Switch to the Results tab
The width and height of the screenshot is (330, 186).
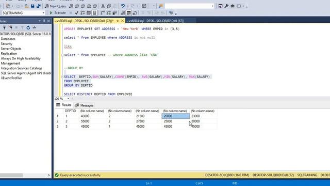click(64, 105)
